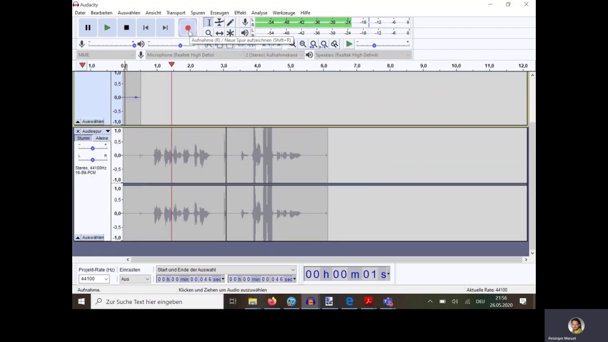This screenshot has width=608, height=342.
Task: Skip to end of the project
Action: (x=165, y=28)
